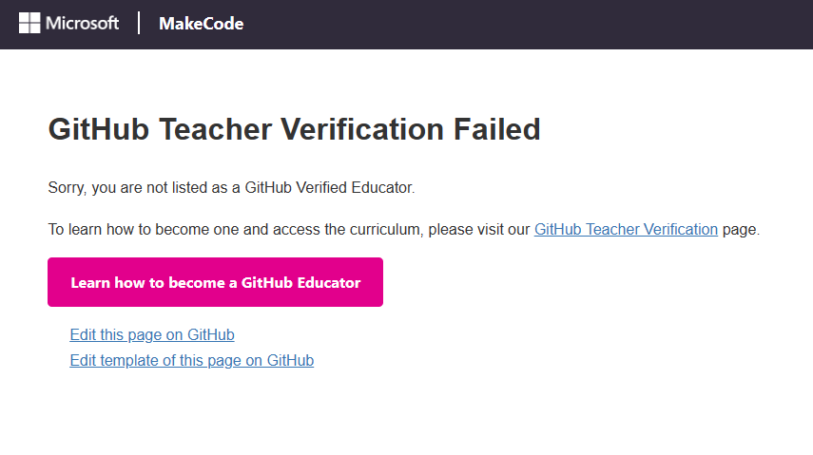The width and height of the screenshot is (813, 455).
Task: Select the phrase GitHub Verified Educator
Action: pyautogui.click(x=328, y=187)
